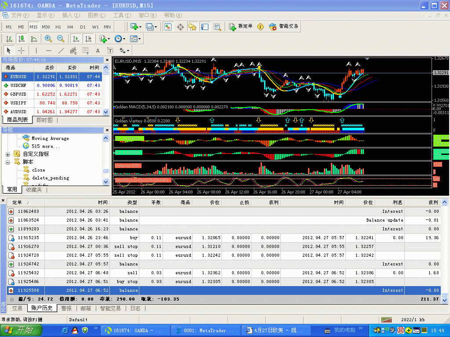Zoom in on the chart
Screen dimensions: 450x337
tap(48, 39)
